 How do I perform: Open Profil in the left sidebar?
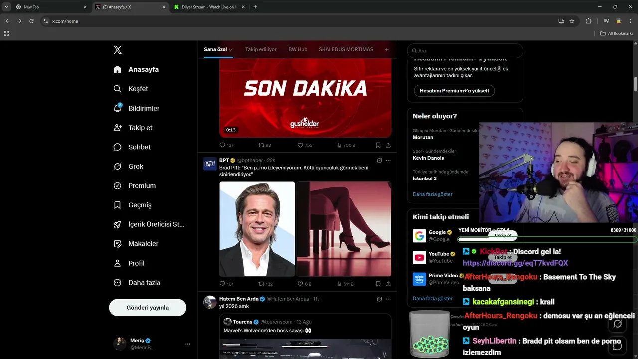tap(129, 263)
